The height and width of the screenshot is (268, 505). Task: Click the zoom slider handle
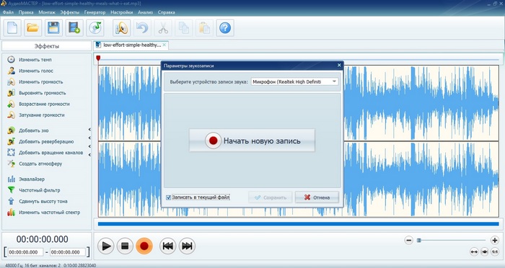click(419, 241)
